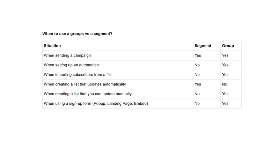Click Group value Yes for automation row
This screenshot has width=279, height=144.
(225, 65)
